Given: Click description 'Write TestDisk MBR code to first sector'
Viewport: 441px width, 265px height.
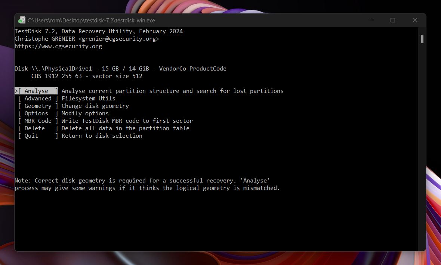Looking at the screenshot, I should point(127,121).
